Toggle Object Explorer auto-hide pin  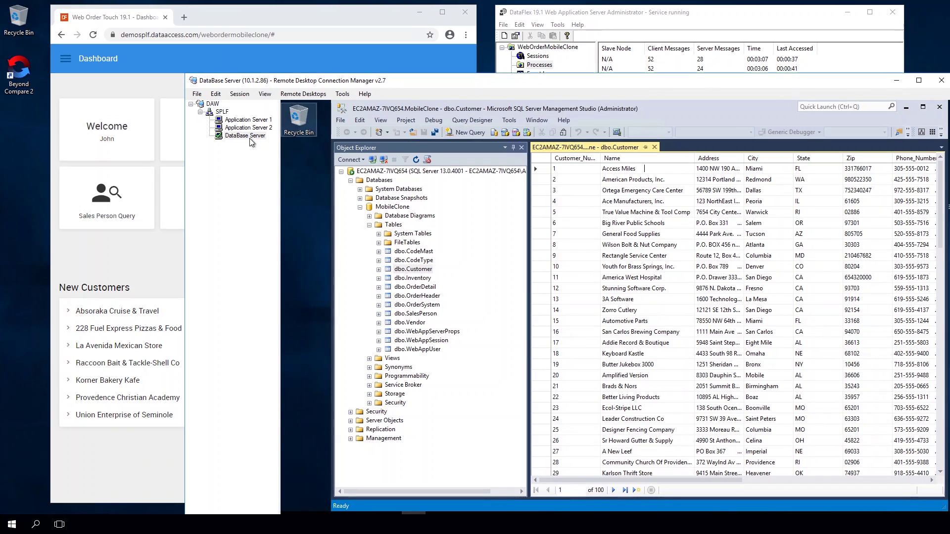[x=513, y=147]
